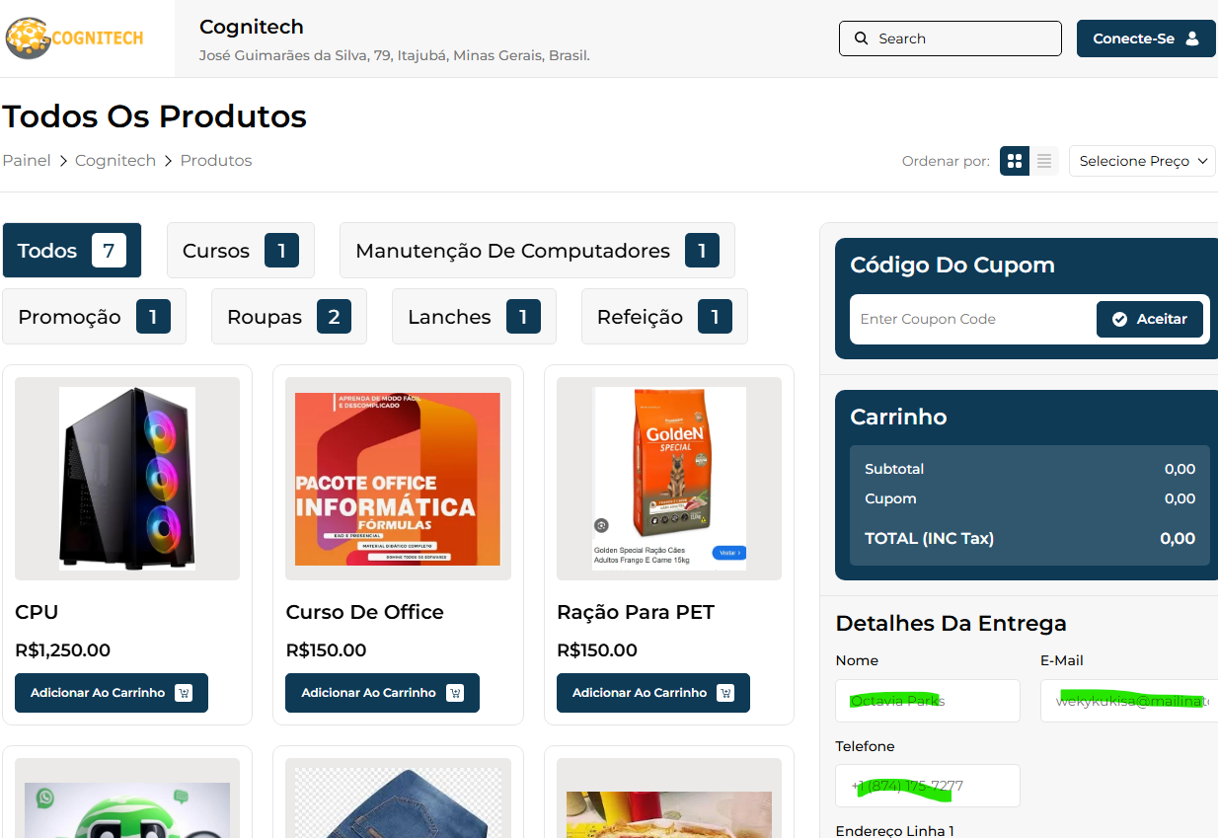Switch to list view layout
Image resolution: width=1218 pixels, height=838 pixels.
tap(1044, 161)
